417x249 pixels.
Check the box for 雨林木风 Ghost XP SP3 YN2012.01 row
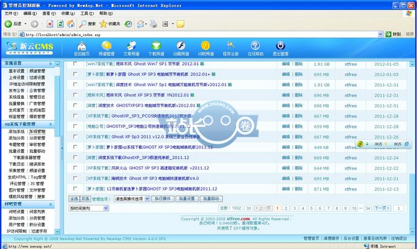(75, 95)
